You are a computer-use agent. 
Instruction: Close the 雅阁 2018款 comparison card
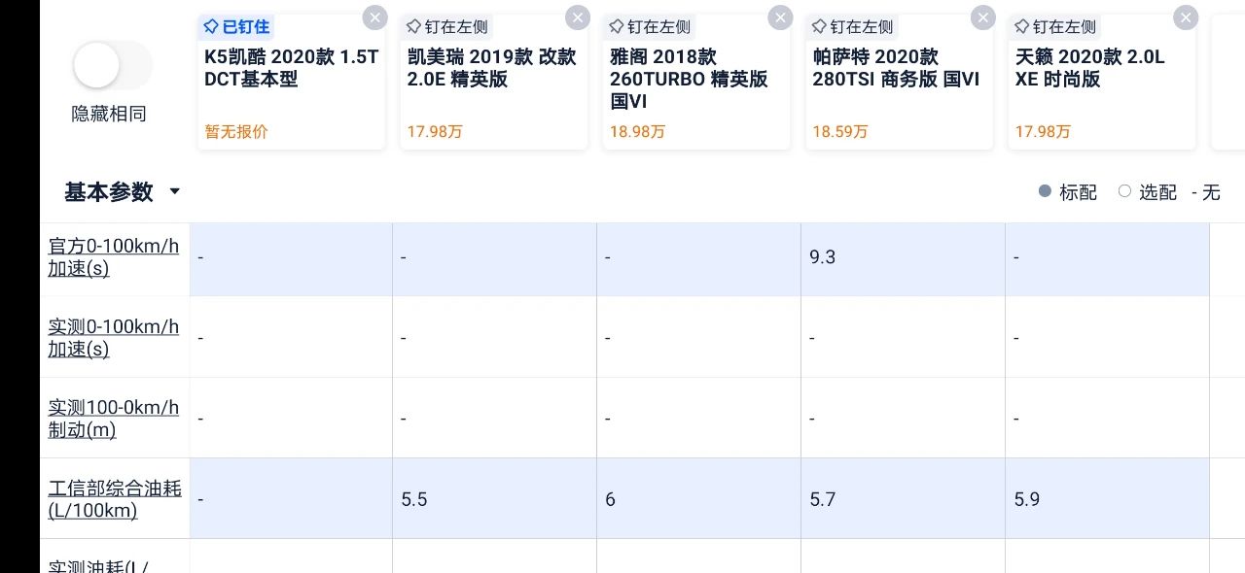tap(780, 17)
